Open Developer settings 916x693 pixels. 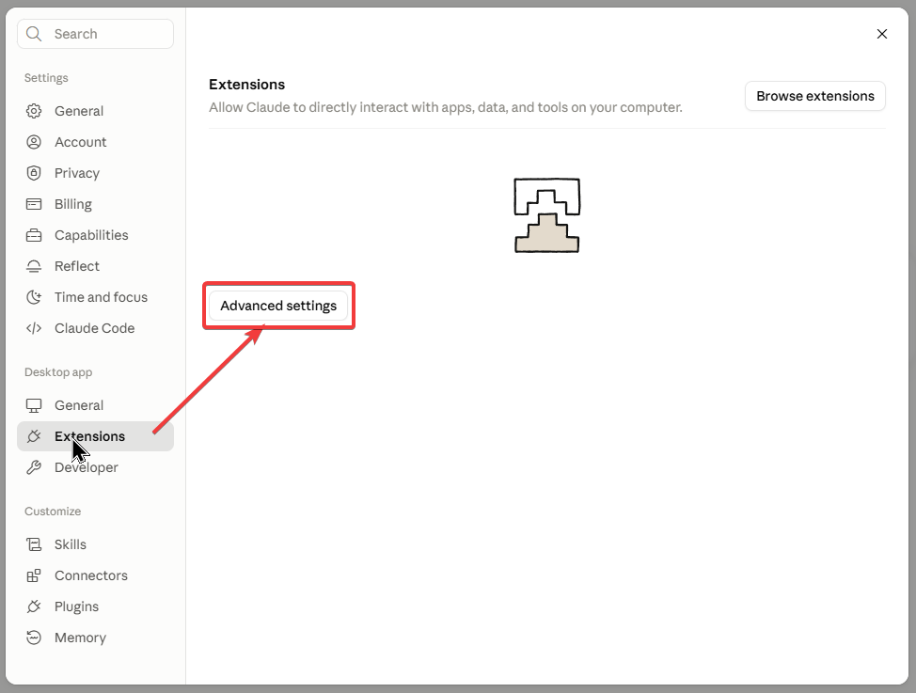click(x=95, y=467)
